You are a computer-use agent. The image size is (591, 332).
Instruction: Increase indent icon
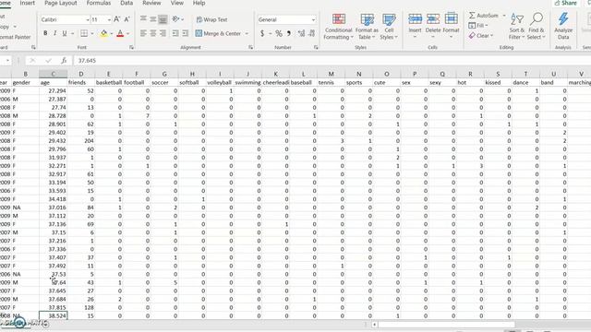point(186,33)
